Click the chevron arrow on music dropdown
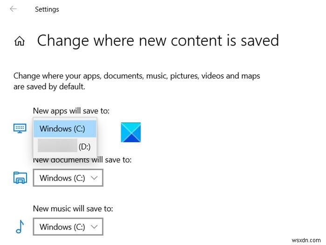The height and width of the screenshot is (245, 326). tap(94, 227)
